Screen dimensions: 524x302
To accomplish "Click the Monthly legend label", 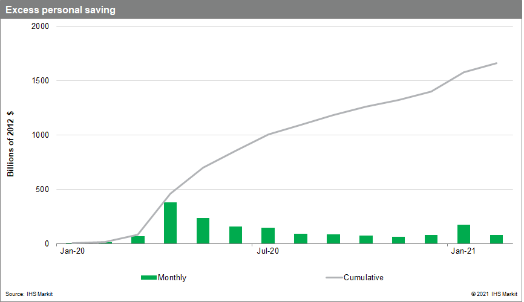I will pos(172,278).
